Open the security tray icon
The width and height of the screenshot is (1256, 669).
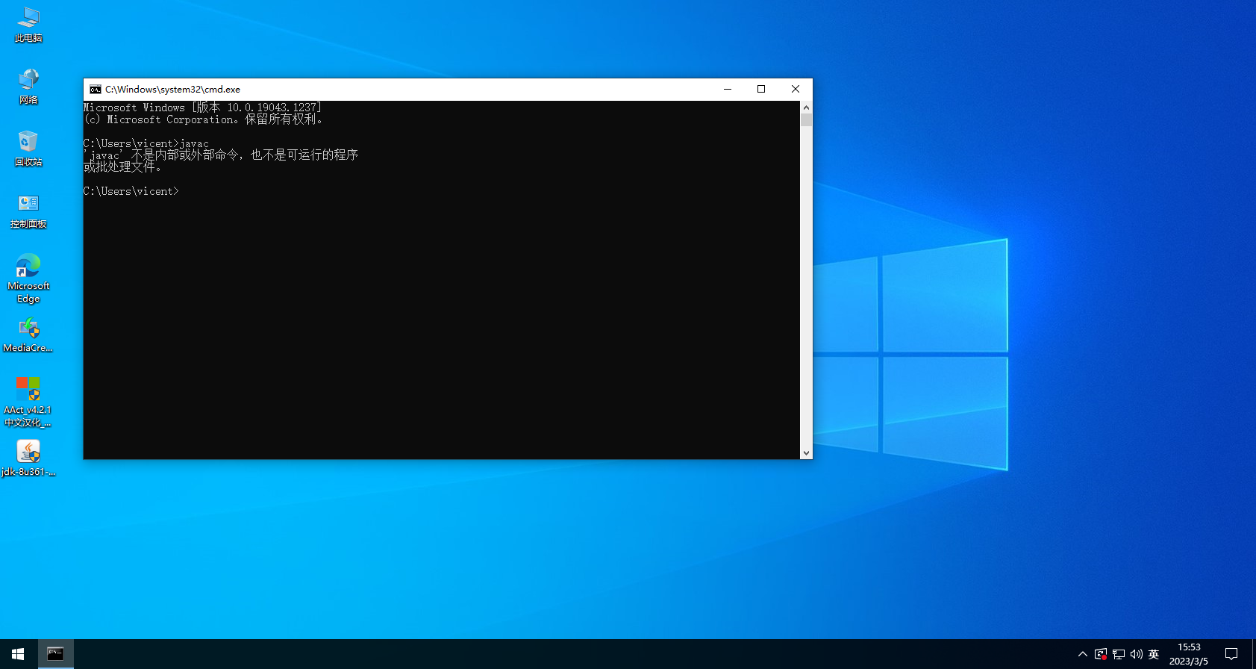[x=1101, y=654]
